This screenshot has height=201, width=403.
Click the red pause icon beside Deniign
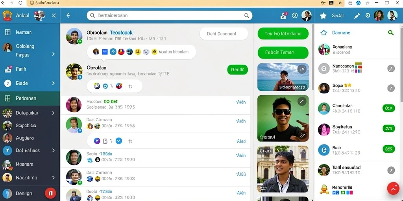(50, 193)
